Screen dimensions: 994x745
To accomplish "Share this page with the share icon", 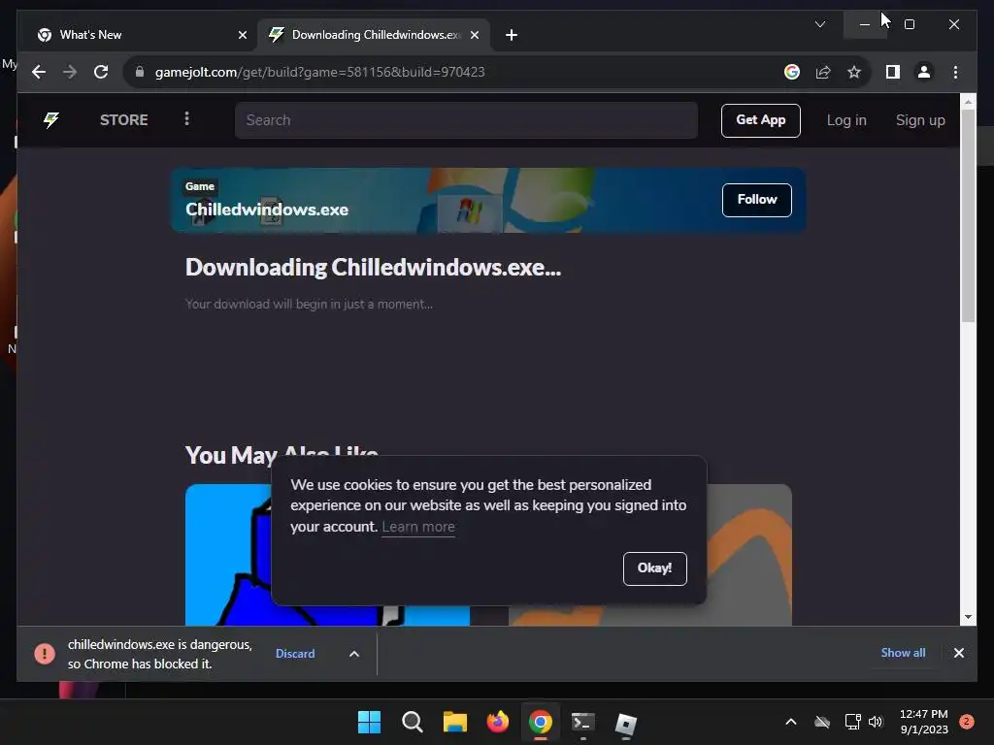I will (x=823, y=72).
